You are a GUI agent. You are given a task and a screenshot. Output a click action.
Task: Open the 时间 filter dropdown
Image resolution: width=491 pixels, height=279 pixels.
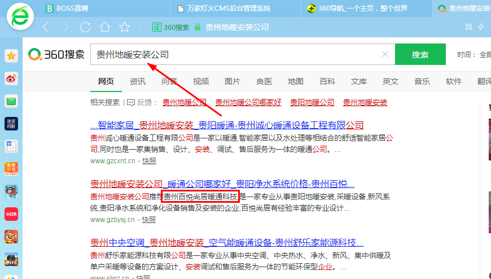[474, 55]
